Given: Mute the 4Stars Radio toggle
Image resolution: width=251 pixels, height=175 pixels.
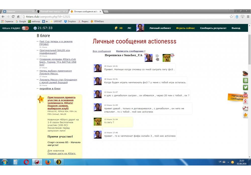Looking at the screenshot, I should [25, 28].
